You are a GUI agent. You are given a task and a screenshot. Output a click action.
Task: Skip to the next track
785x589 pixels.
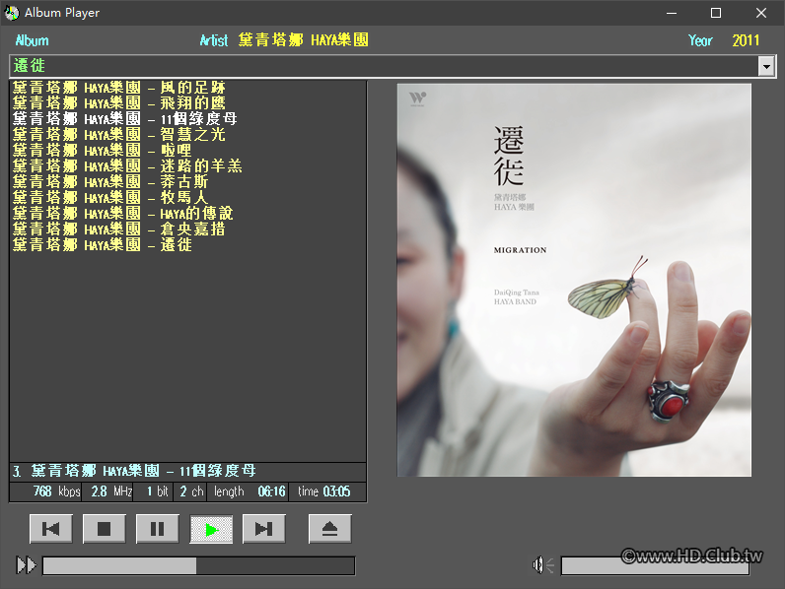tap(264, 529)
